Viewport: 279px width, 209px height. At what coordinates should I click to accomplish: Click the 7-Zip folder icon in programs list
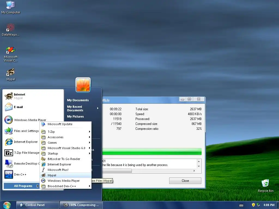point(43,132)
